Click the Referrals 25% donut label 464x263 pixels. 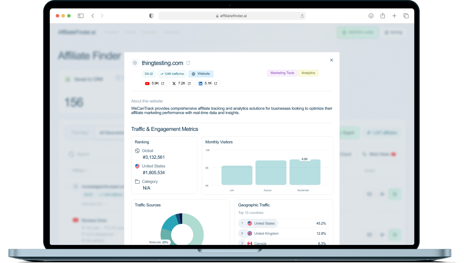(159, 242)
